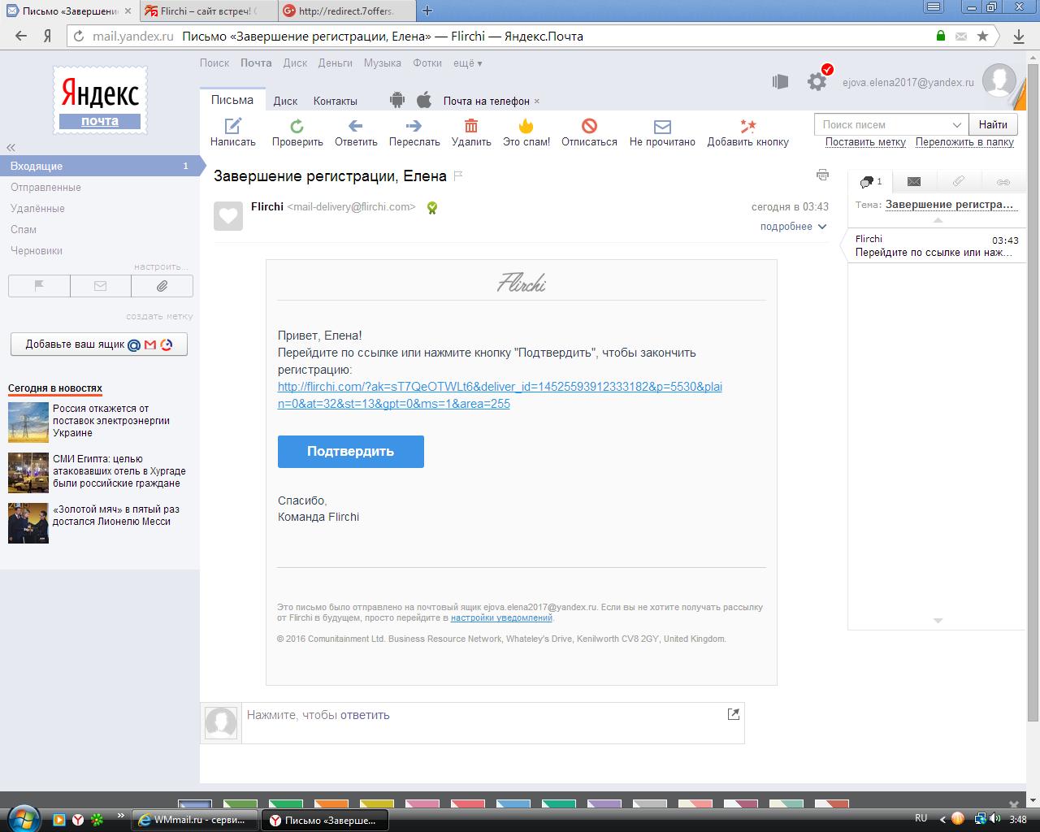Image resolution: width=1040 pixels, height=832 pixels.
Task: Switch to the redirect.7offers browser tab
Action: pos(345,11)
